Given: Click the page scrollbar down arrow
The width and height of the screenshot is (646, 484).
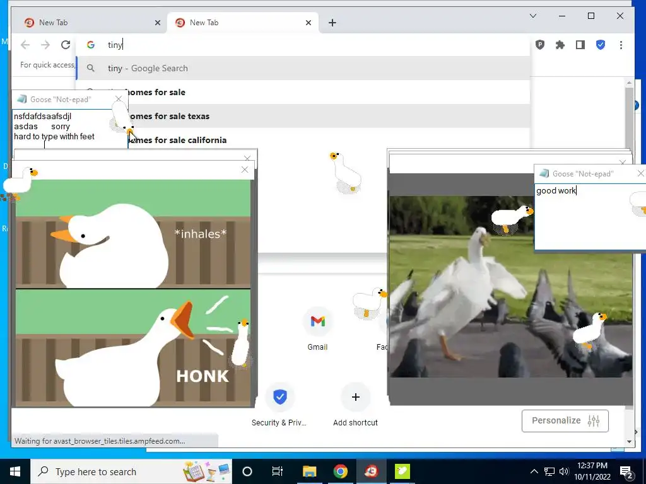Looking at the screenshot, I should pyautogui.click(x=629, y=442).
